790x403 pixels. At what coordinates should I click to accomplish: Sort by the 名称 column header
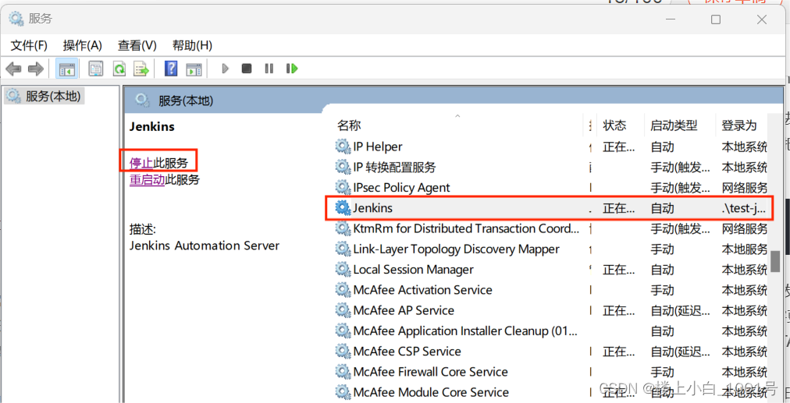pos(349,125)
